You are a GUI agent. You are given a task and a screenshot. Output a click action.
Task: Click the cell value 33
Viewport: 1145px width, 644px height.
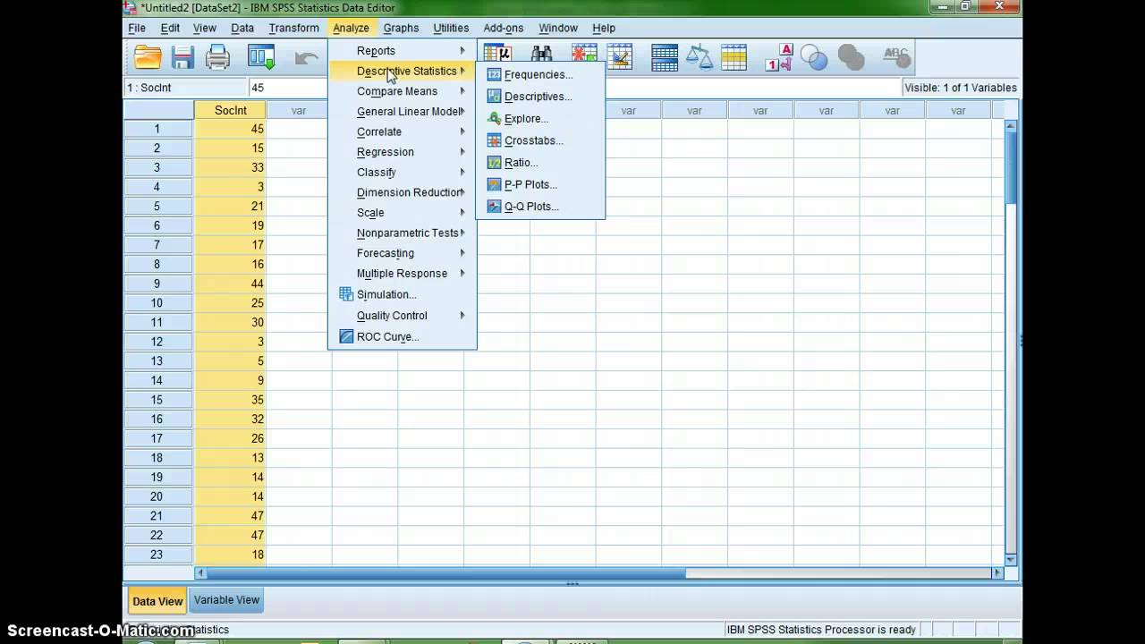[x=231, y=167]
